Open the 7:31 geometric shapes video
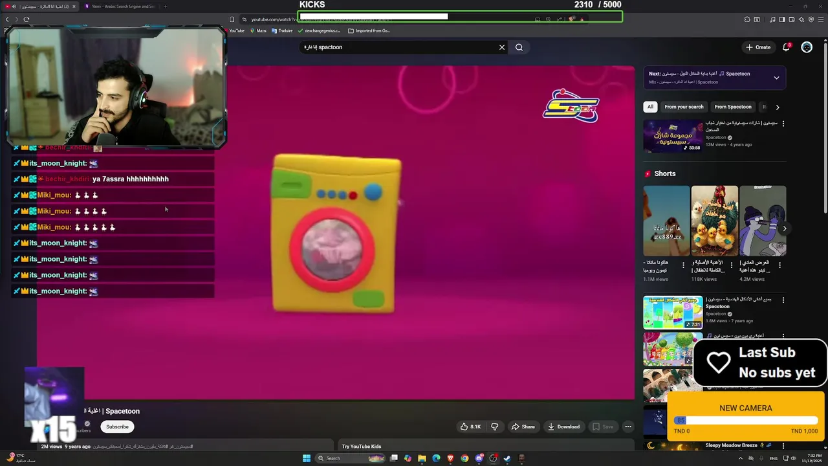The height and width of the screenshot is (466, 828). tap(673, 312)
